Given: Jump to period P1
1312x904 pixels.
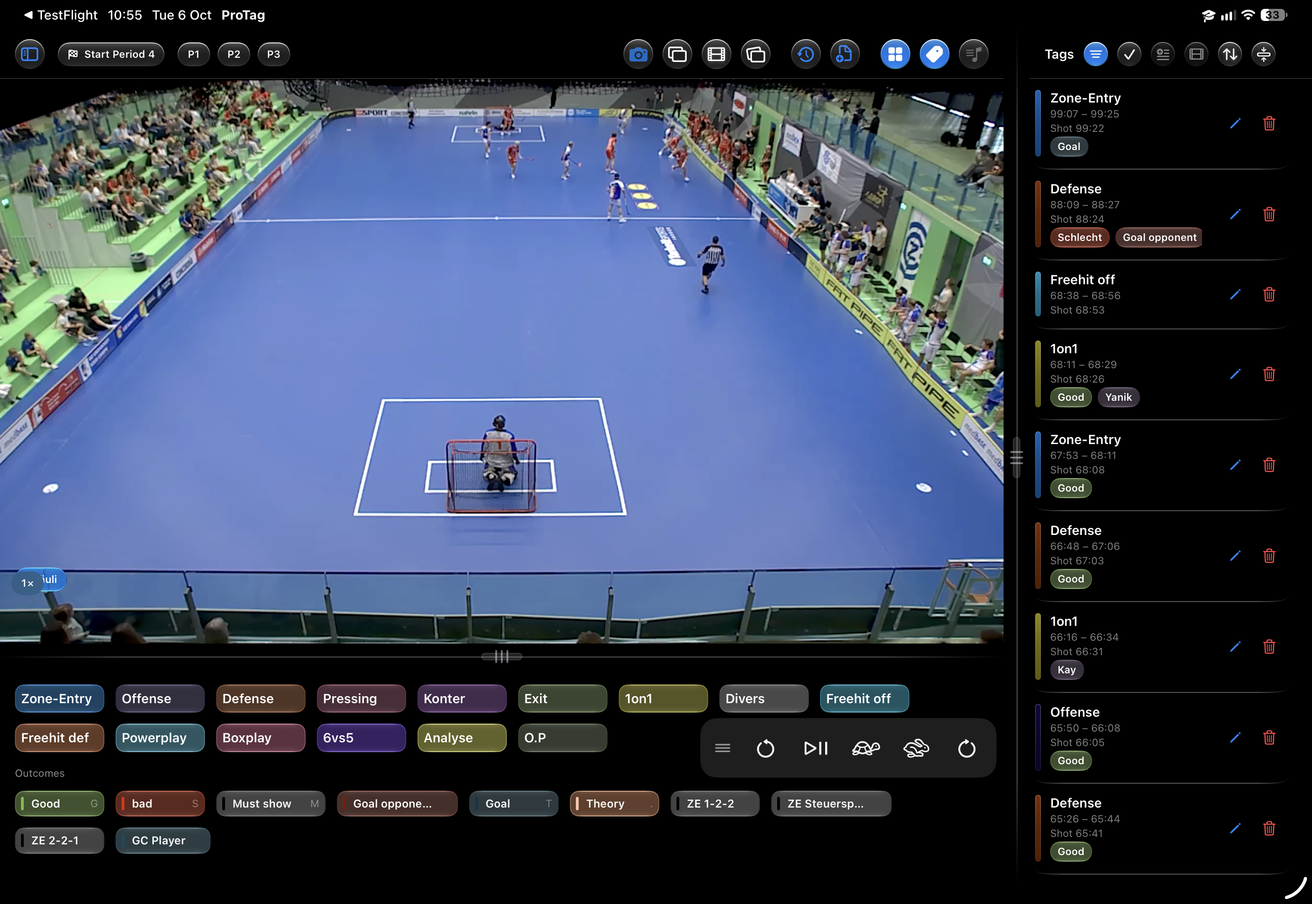Looking at the screenshot, I should click(194, 55).
